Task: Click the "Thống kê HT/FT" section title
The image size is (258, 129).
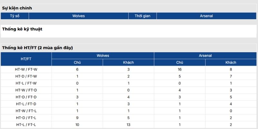Action: click(37, 48)
